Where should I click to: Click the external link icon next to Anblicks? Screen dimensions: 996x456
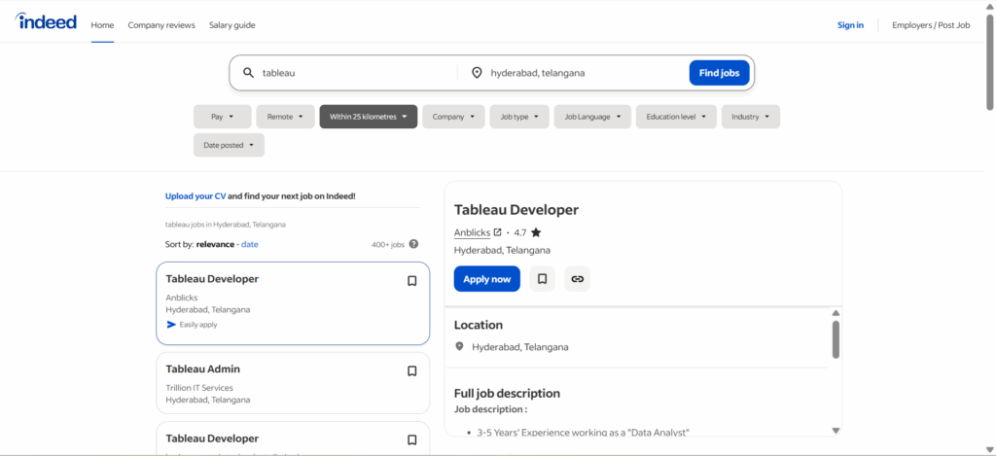click(x=497, y=232)
